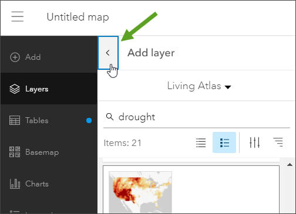Click the back arrow beside Add layer
The height and width of the screenshot is (214, 296).
pos(108,53)
